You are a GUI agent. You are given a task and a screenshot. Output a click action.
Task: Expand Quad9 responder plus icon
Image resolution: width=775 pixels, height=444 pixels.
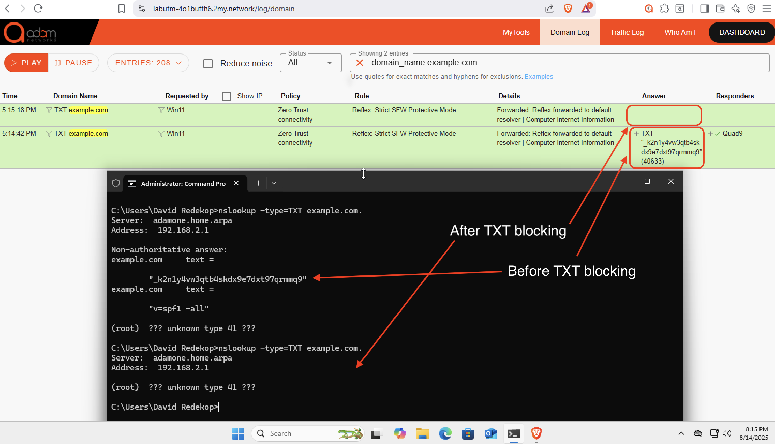tap(710, 134)
